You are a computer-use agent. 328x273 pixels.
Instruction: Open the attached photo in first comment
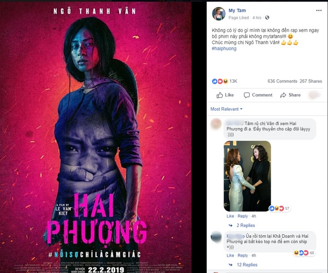click(247, 176)
